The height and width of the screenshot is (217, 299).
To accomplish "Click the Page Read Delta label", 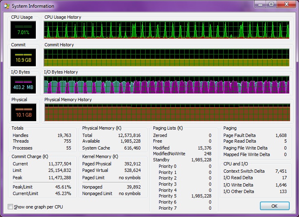I will click(x=240, y=141).
